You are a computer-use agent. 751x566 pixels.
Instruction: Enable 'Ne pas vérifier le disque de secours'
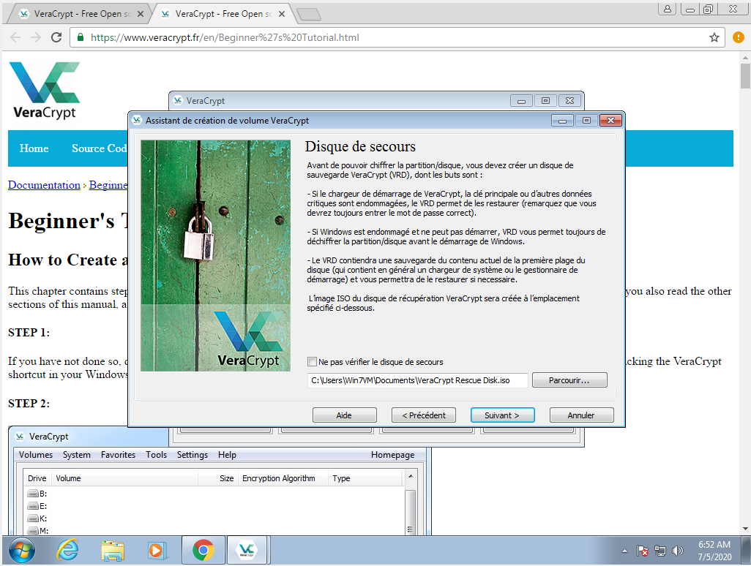[x=313, y=362]
